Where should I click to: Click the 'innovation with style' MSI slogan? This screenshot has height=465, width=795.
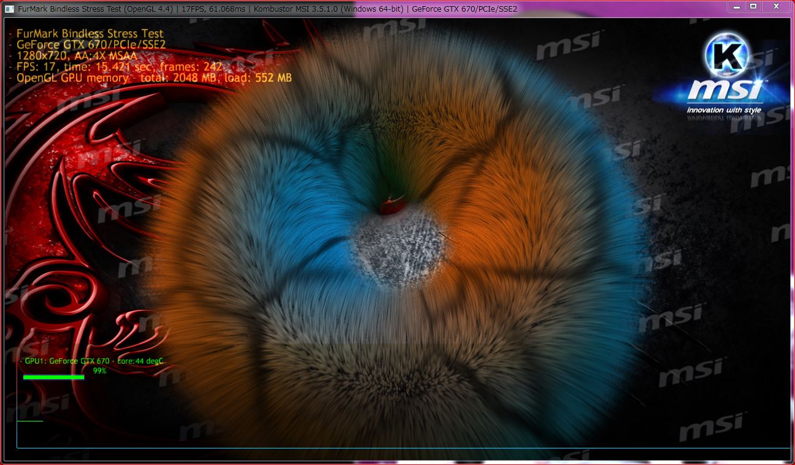(724, 110)
